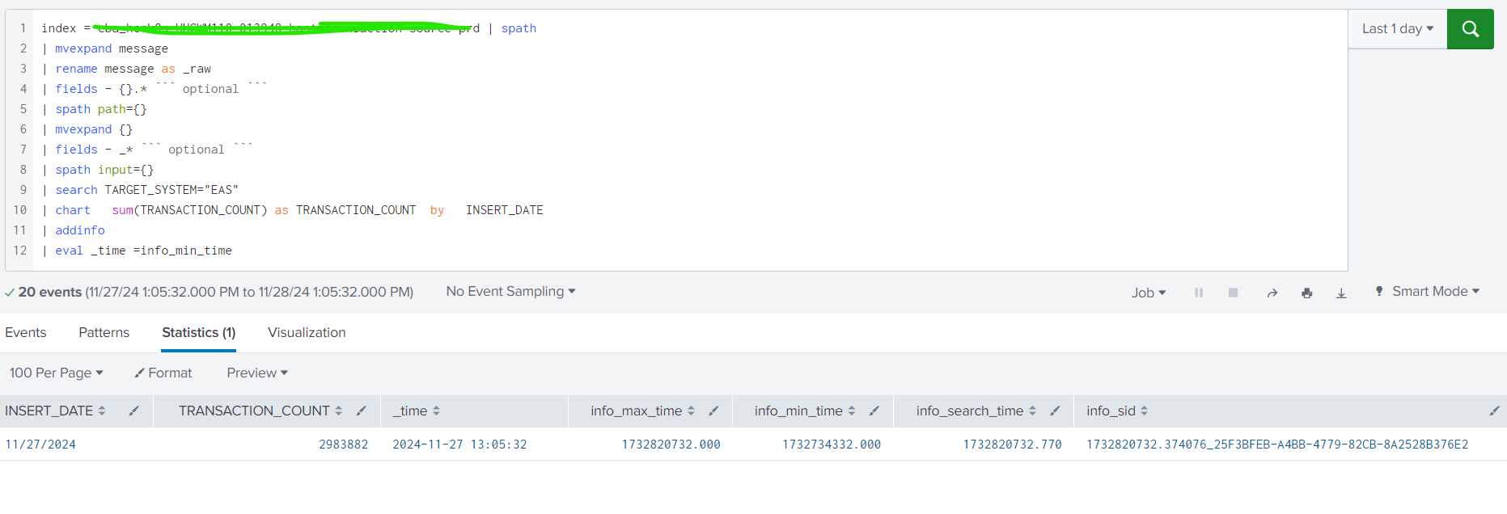
Task: Edit format of info_sid column
Action: tap(1494, 411)
